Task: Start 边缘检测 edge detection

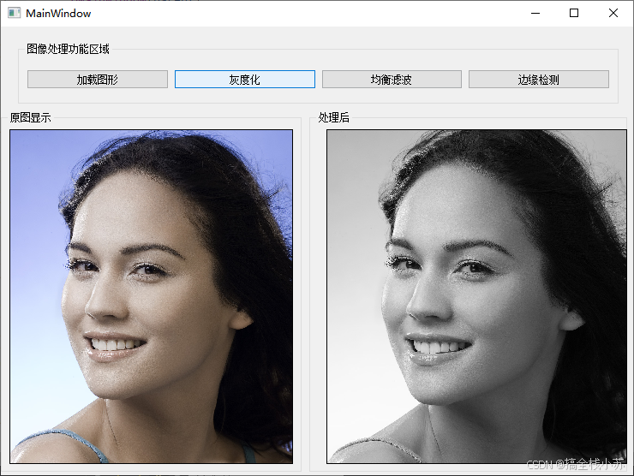Action: point(539,80)
